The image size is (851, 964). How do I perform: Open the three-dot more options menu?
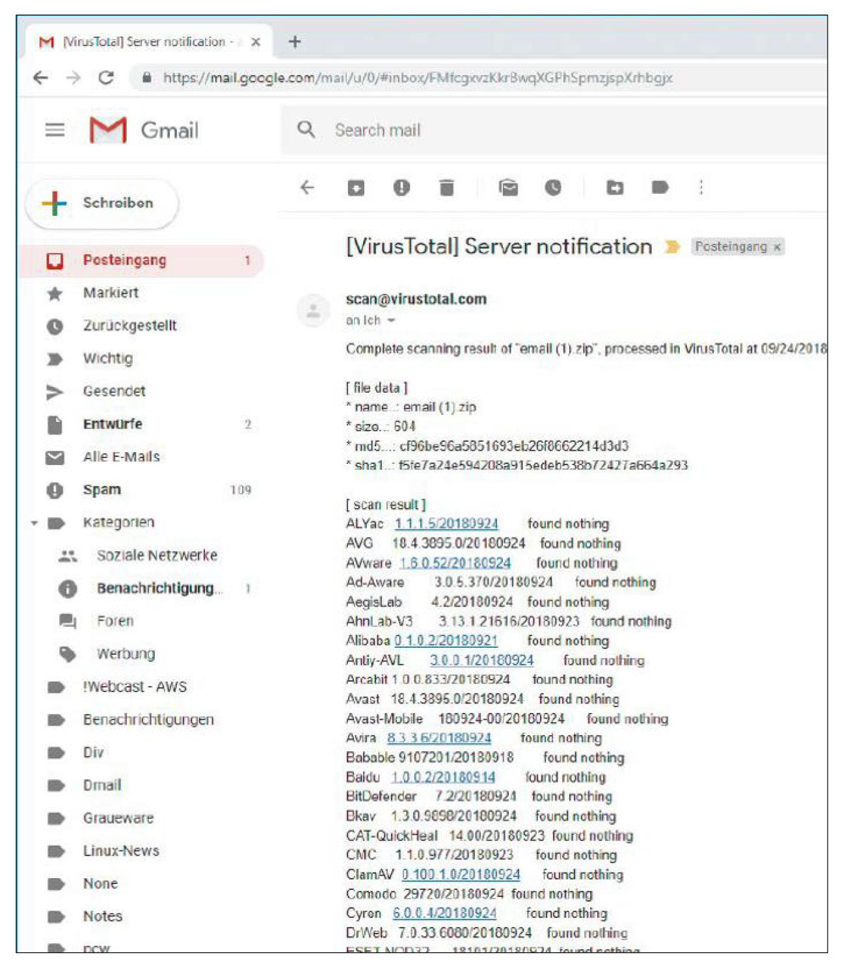tap(701, 188)
